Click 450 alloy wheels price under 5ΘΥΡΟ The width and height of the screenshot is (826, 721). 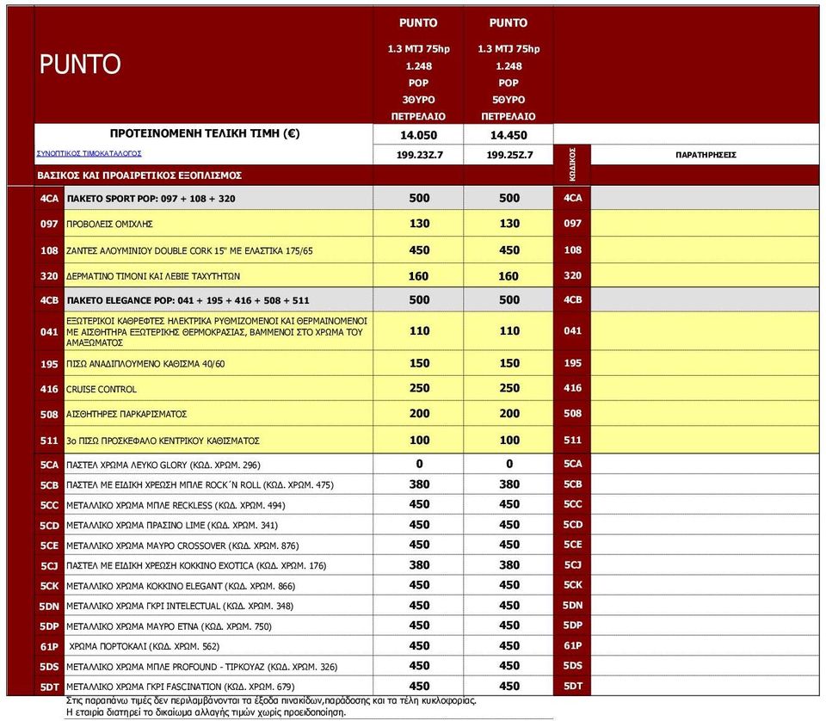[x=509, y=250]
